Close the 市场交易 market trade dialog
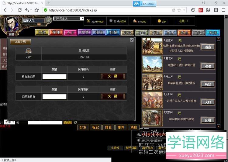This screenshot has width=228, height=162. [132, 40]
